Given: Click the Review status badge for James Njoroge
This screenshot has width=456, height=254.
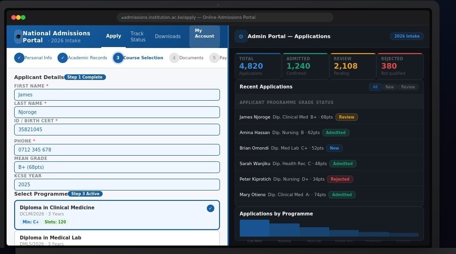Looking at the screenshot, I should tap(346, 117).
